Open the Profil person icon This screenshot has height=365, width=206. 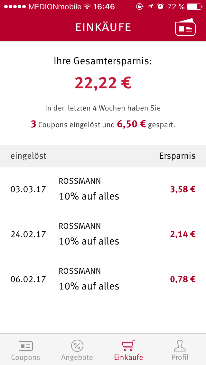[x=180, y=345]
